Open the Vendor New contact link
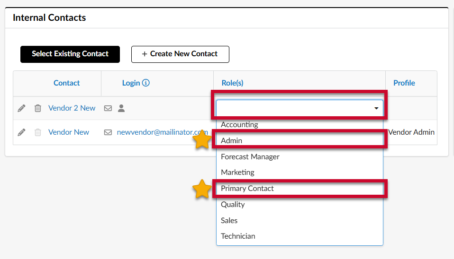The width and height of the screenshot is (454, 259). pos(69,132)
